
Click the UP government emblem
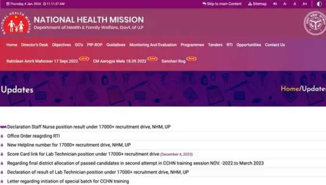315,23
